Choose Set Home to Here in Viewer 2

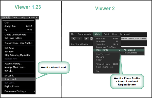click(x=107, y=67)
